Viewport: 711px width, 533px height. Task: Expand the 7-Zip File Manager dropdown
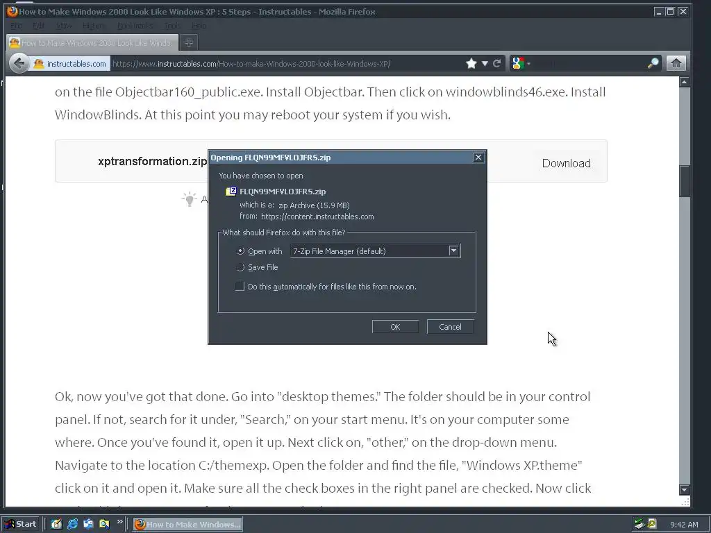(x=453, y=251)
